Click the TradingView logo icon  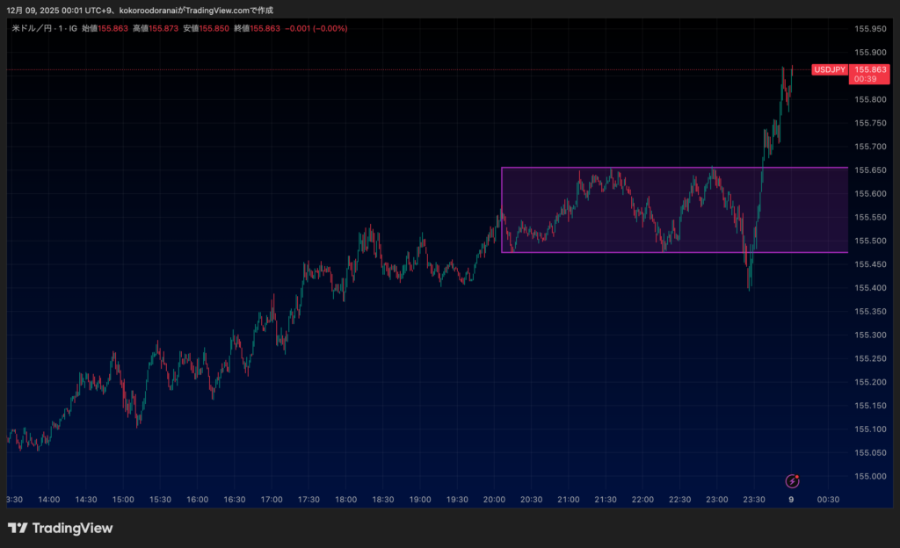18,528
